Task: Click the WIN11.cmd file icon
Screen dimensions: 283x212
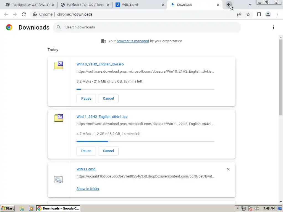Action: click(58, 179)
